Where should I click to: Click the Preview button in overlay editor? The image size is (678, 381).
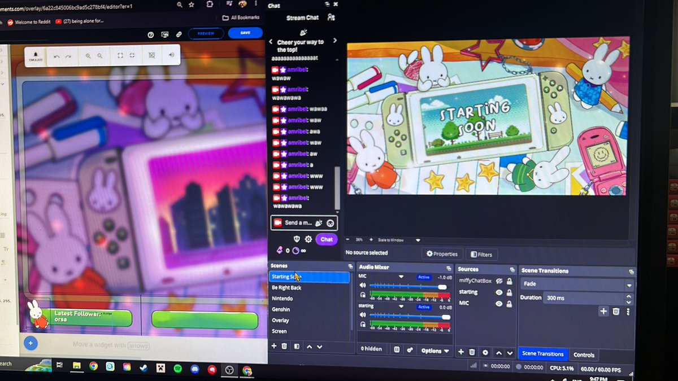tap(206, 34)
